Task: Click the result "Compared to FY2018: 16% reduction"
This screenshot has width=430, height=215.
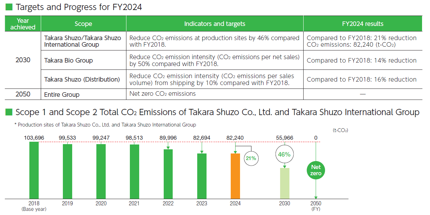Action: click(x=362, y=79)
